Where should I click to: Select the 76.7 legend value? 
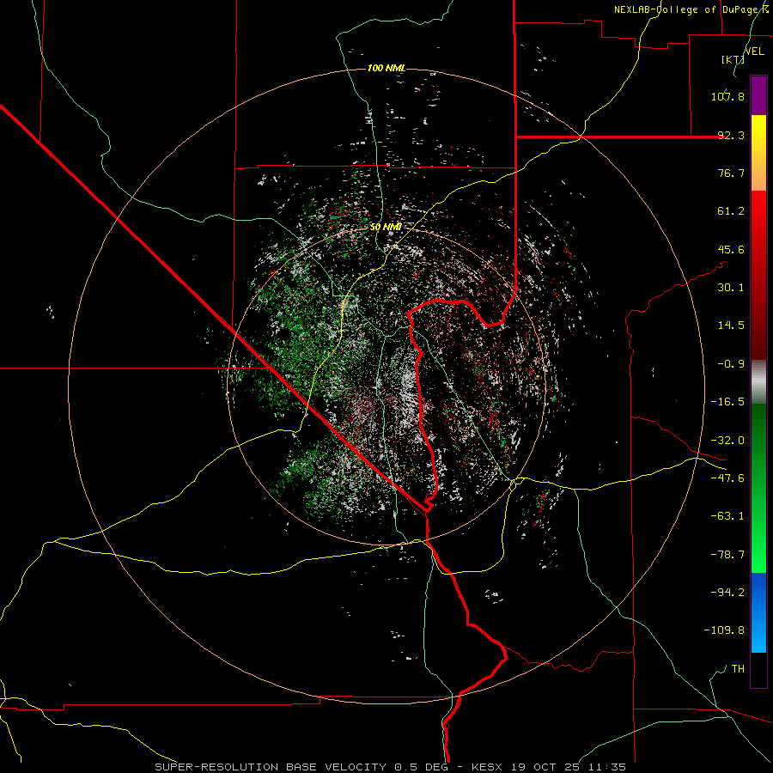tap(731, 173)
